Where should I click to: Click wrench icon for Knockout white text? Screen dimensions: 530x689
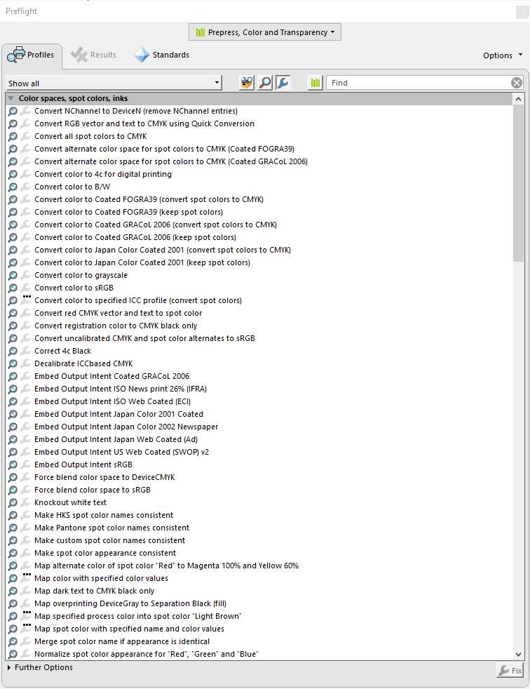(x=26, y=502)
